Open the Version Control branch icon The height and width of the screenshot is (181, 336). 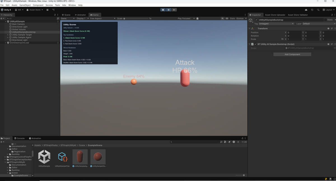pos(53,10)
